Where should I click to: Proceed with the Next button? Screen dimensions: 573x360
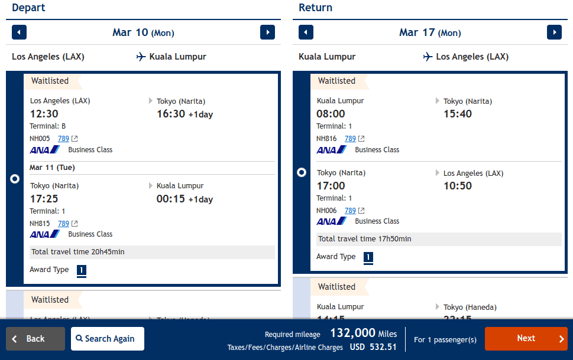526,339
